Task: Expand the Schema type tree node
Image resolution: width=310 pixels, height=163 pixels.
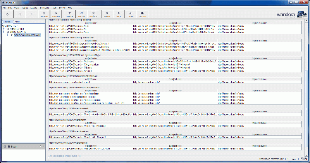Action: click(4, 29)
